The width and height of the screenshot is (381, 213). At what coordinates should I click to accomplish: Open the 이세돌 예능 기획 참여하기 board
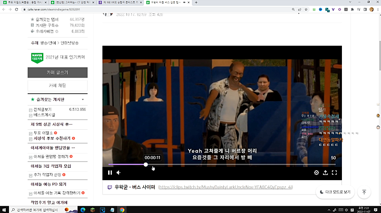[x=57, y=193]
